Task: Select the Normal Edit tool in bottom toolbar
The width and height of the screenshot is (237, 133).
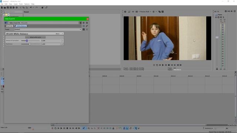Action: [x=84, y=128]
